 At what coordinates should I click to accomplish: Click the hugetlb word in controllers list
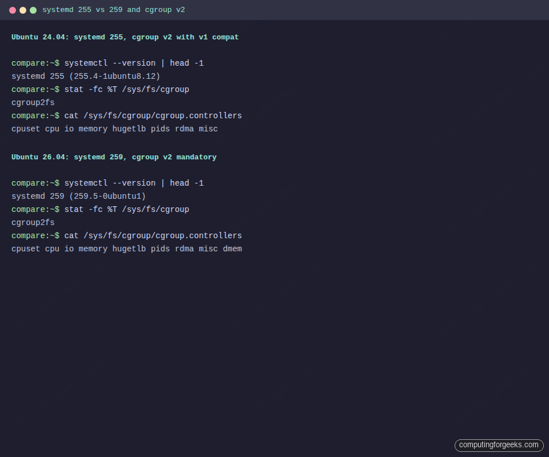tap(129, 129)
